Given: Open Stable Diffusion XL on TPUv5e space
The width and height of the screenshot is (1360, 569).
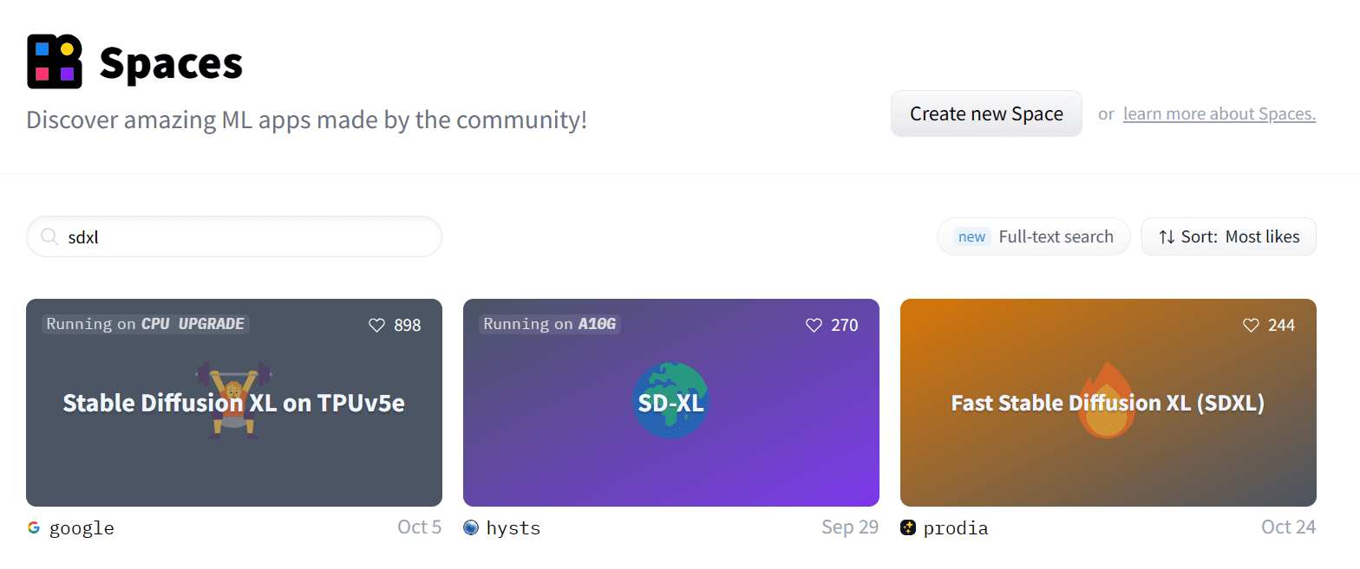Looking at the screenshot, I should coord(234,403).
